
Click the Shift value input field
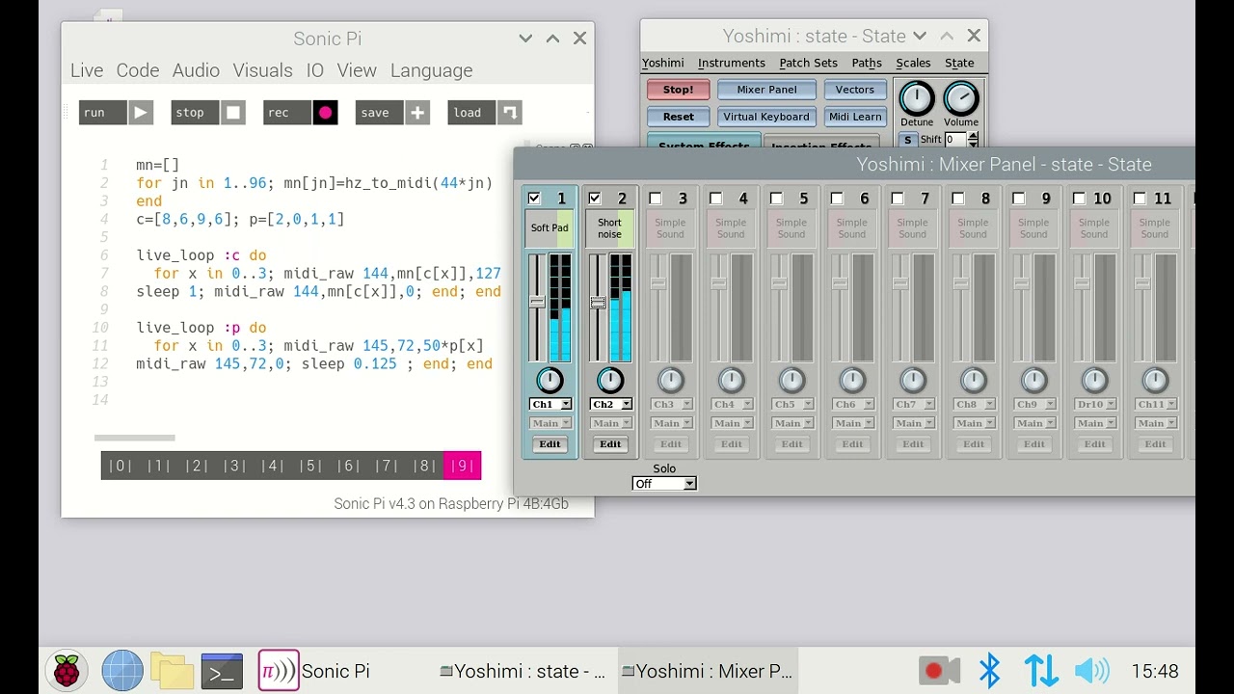(x=954, y=140)
